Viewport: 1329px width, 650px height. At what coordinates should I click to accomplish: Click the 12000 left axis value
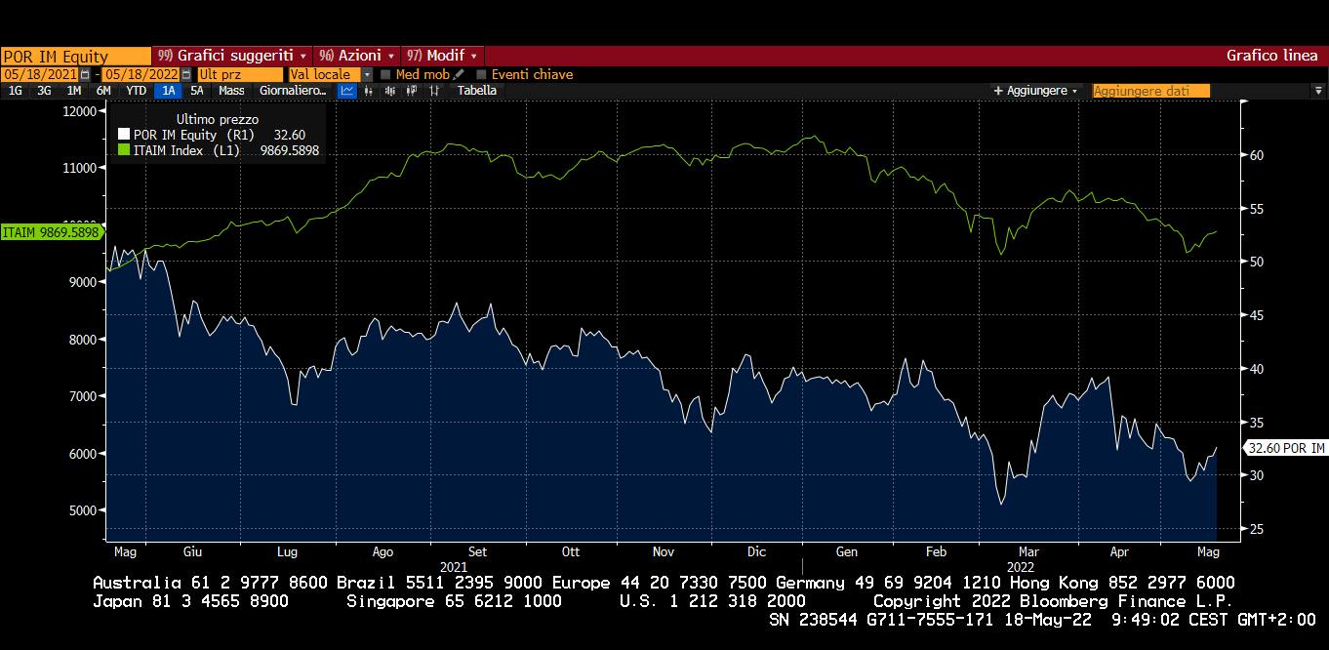(79, 111)
